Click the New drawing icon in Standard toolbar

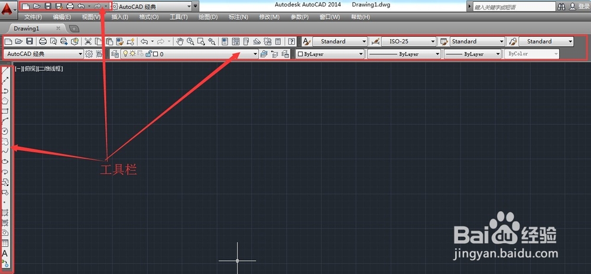(x=8, y=41)
